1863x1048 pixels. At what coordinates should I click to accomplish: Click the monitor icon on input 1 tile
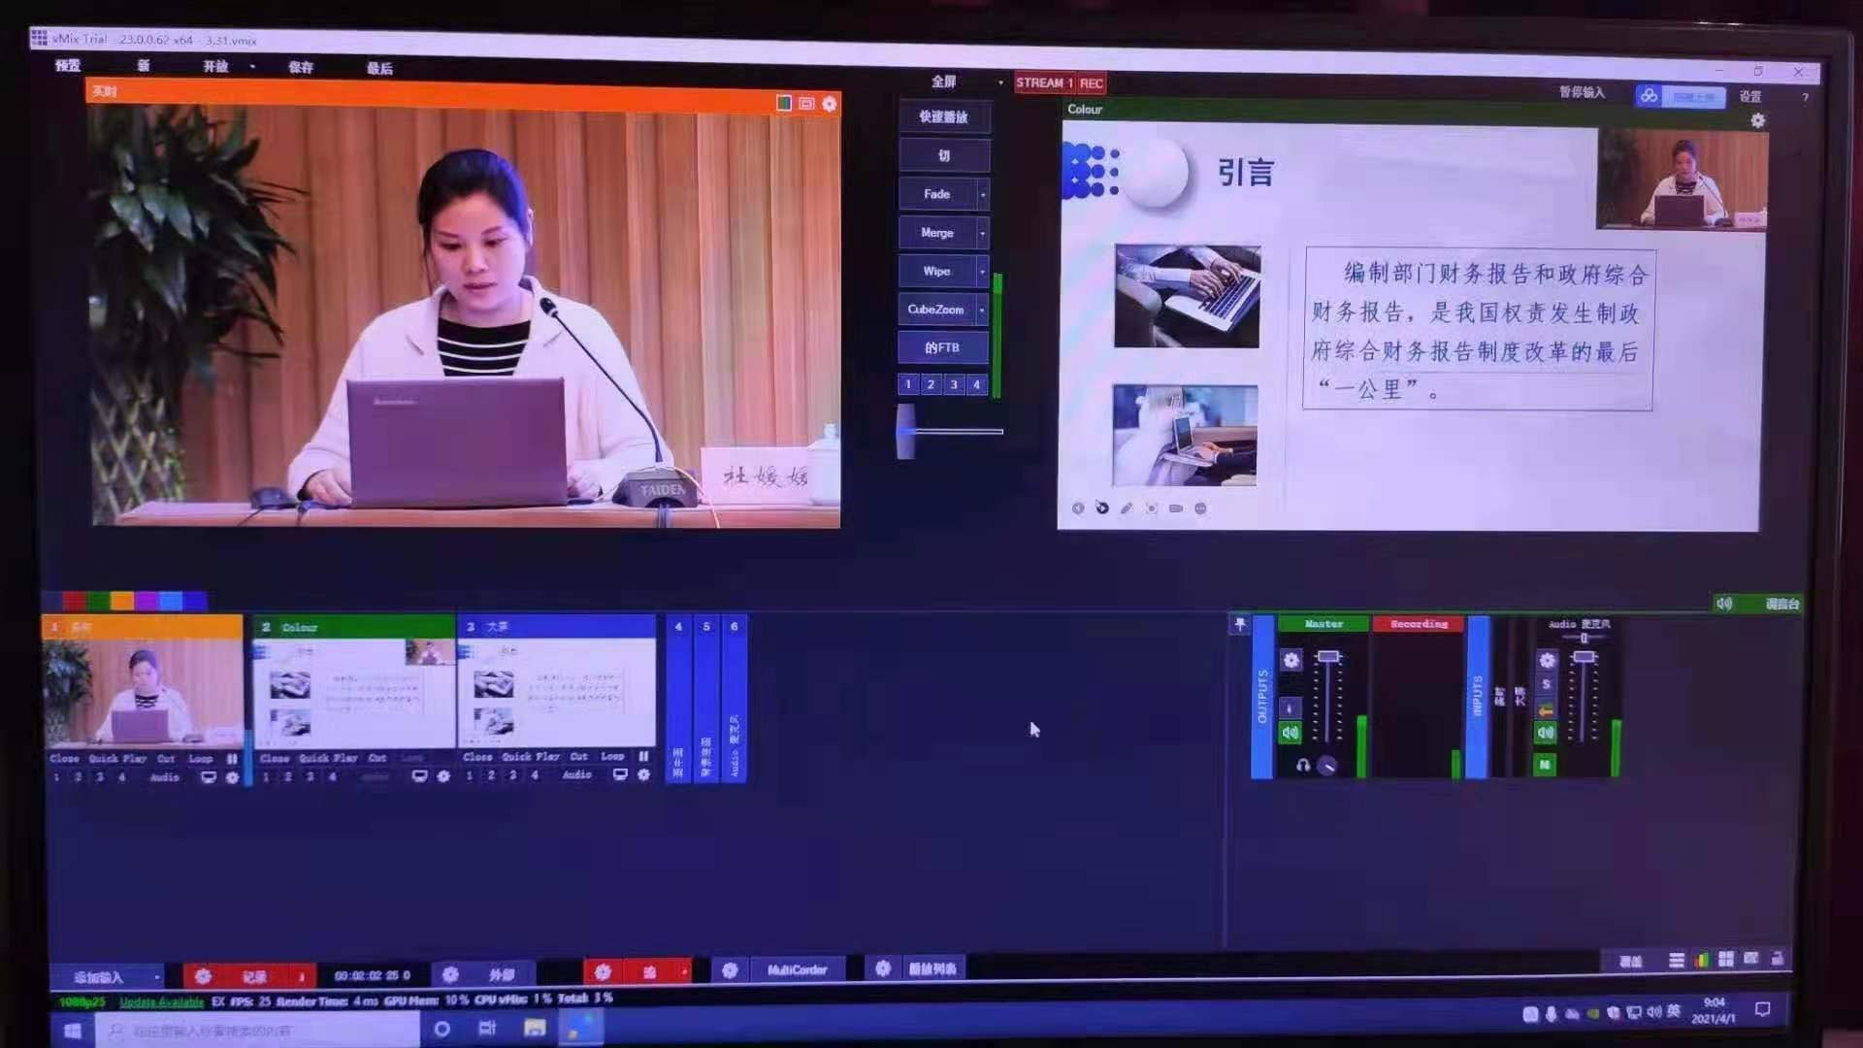[x=209, y=777]
